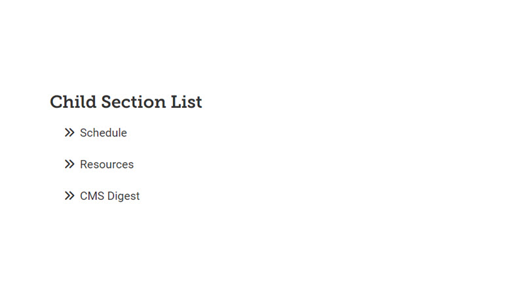Visit the CMS Digest section
The width and height of the screenshot is (524, 294).
pyautogui.click(x=109, y=196)
